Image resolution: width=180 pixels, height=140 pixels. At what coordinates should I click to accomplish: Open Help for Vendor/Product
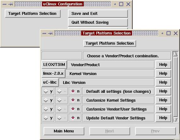[x=163, y=65]
